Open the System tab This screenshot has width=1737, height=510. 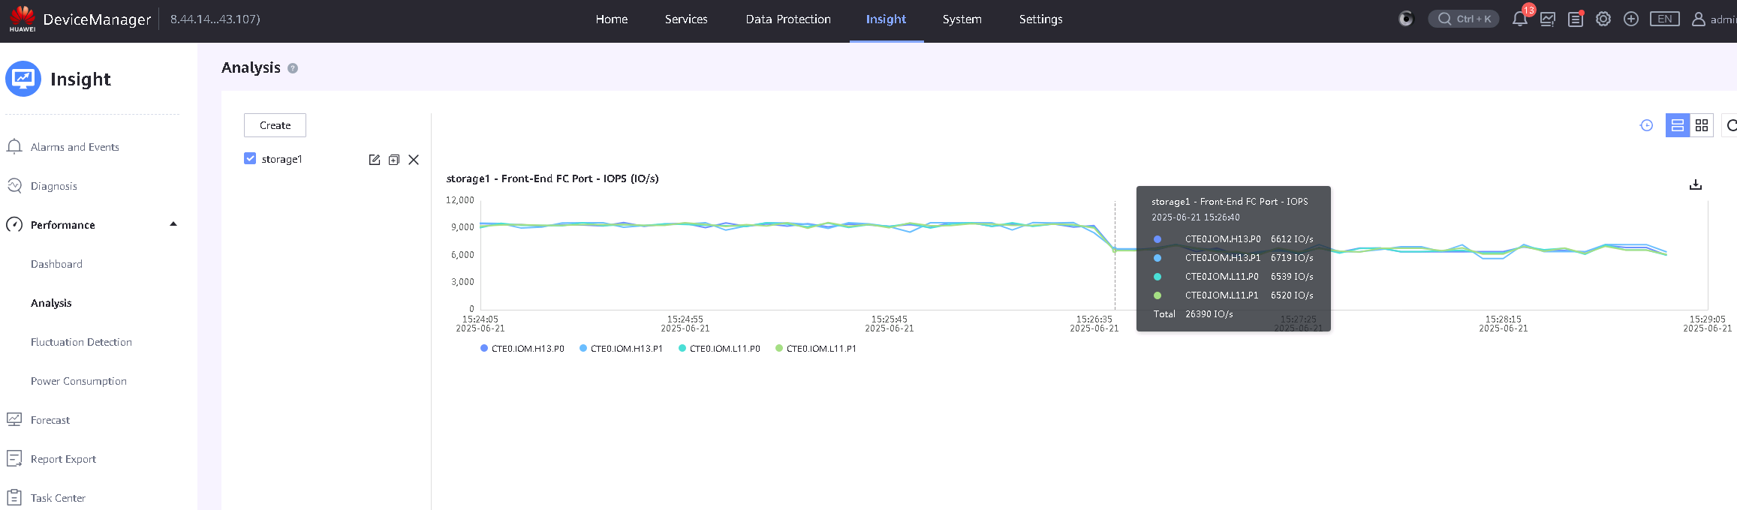tap(962, 19)
